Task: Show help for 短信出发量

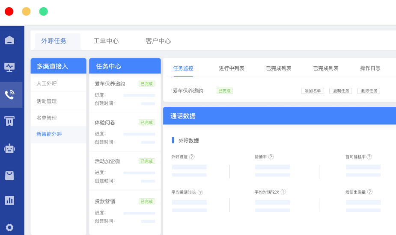Action: [370, 192]
